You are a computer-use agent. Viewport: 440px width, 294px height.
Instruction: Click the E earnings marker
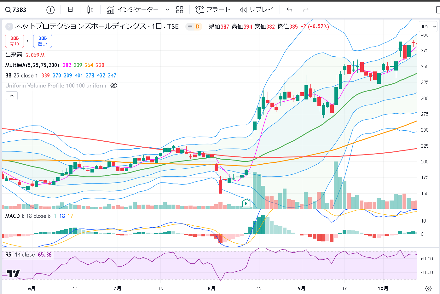pos(246,204)
